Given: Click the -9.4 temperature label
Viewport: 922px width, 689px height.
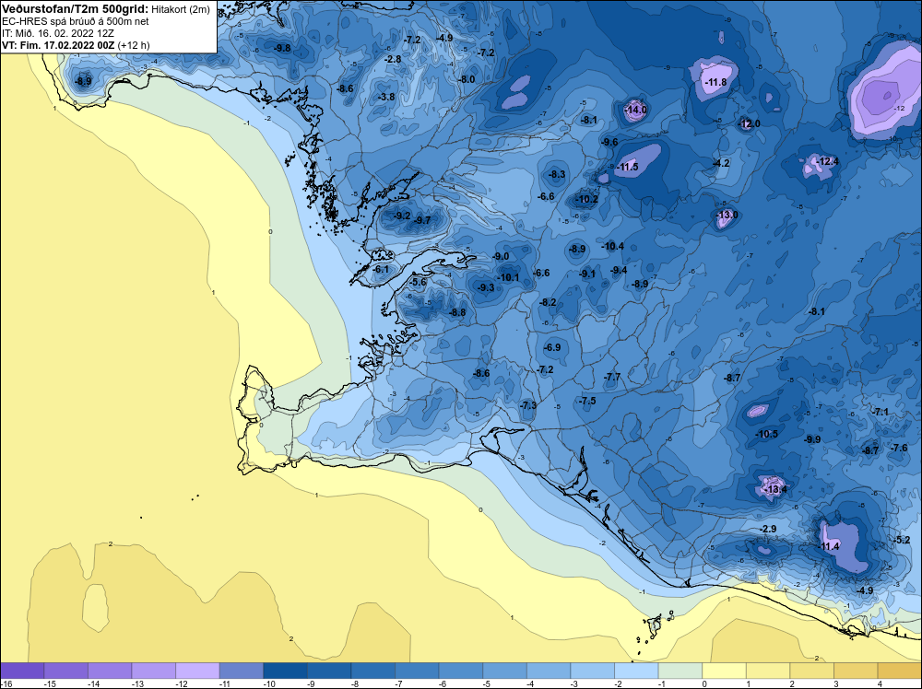Looking at the screenshot, I should click(x=620, y=270).
